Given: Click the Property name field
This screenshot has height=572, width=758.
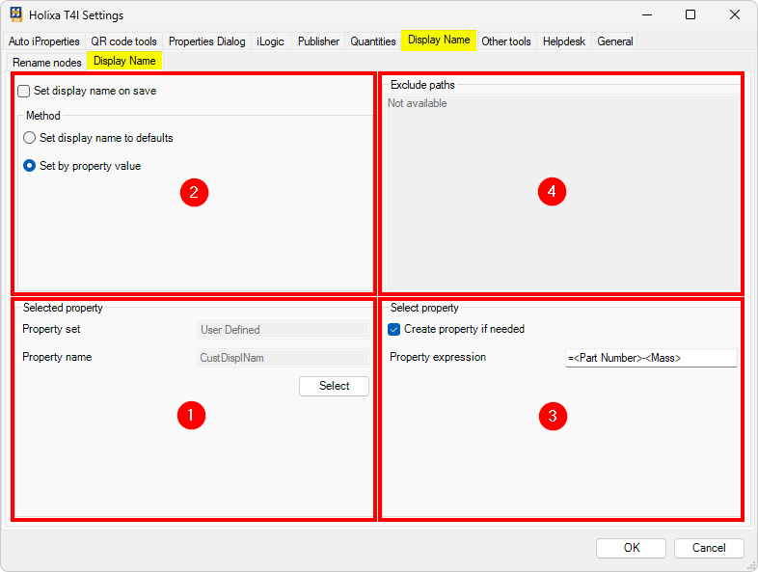Looking at the screenshot, I should click(x=284, y=358).
